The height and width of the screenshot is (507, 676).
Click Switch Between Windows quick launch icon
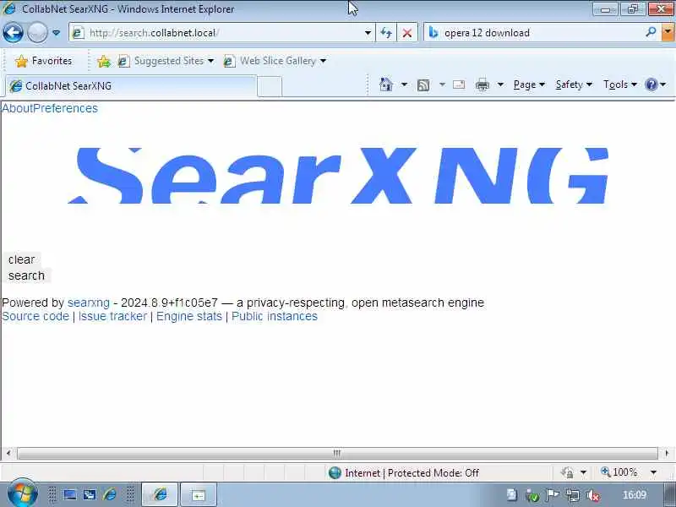pyautogui.click(x=90, y=494)
